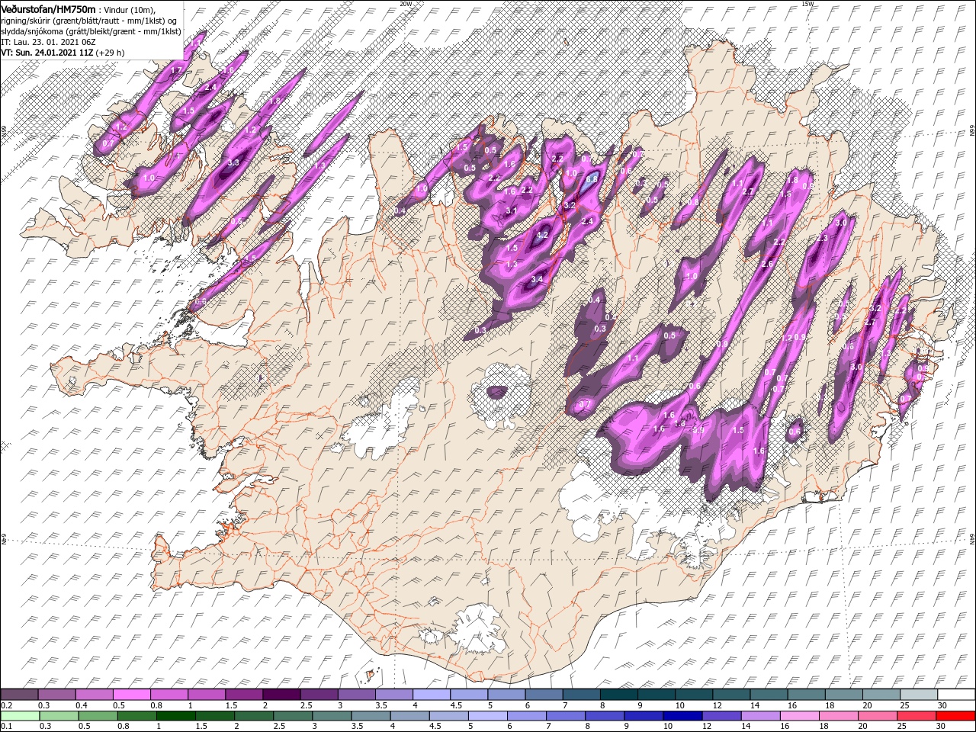
Task: Click the Veðurstofan/HM750m title text
Action: tap(48, 8)
